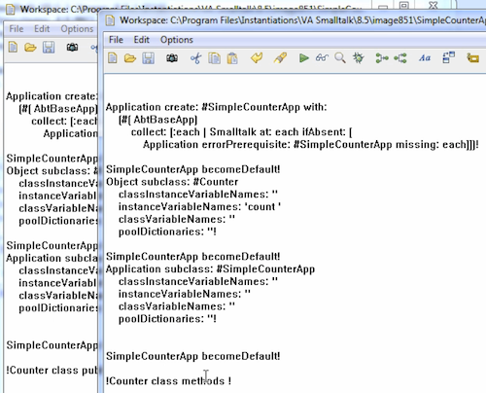
Task: Open Edit menu in back Workspace window
Action: [42, 29]
